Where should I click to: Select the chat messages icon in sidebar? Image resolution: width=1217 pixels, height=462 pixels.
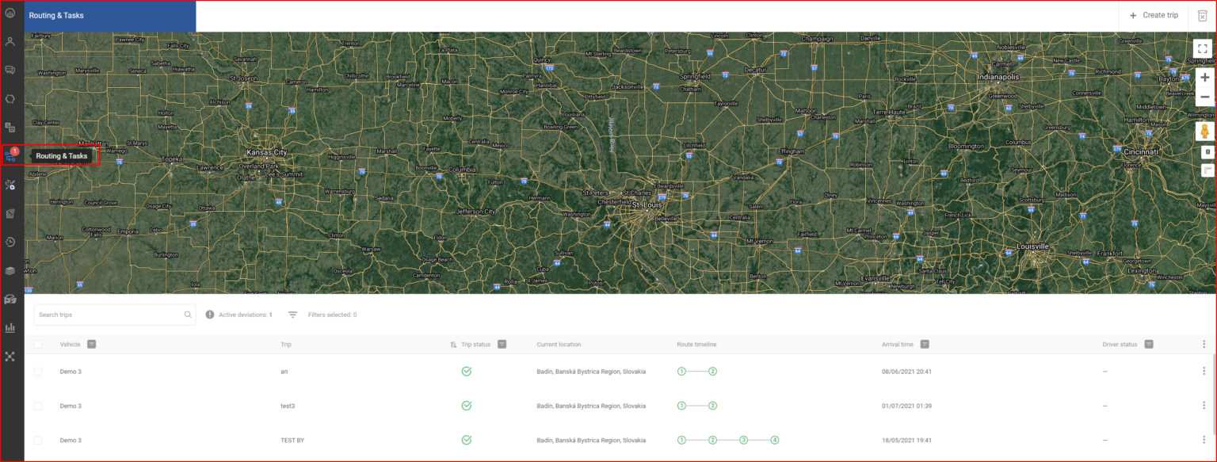coord(10,70)
